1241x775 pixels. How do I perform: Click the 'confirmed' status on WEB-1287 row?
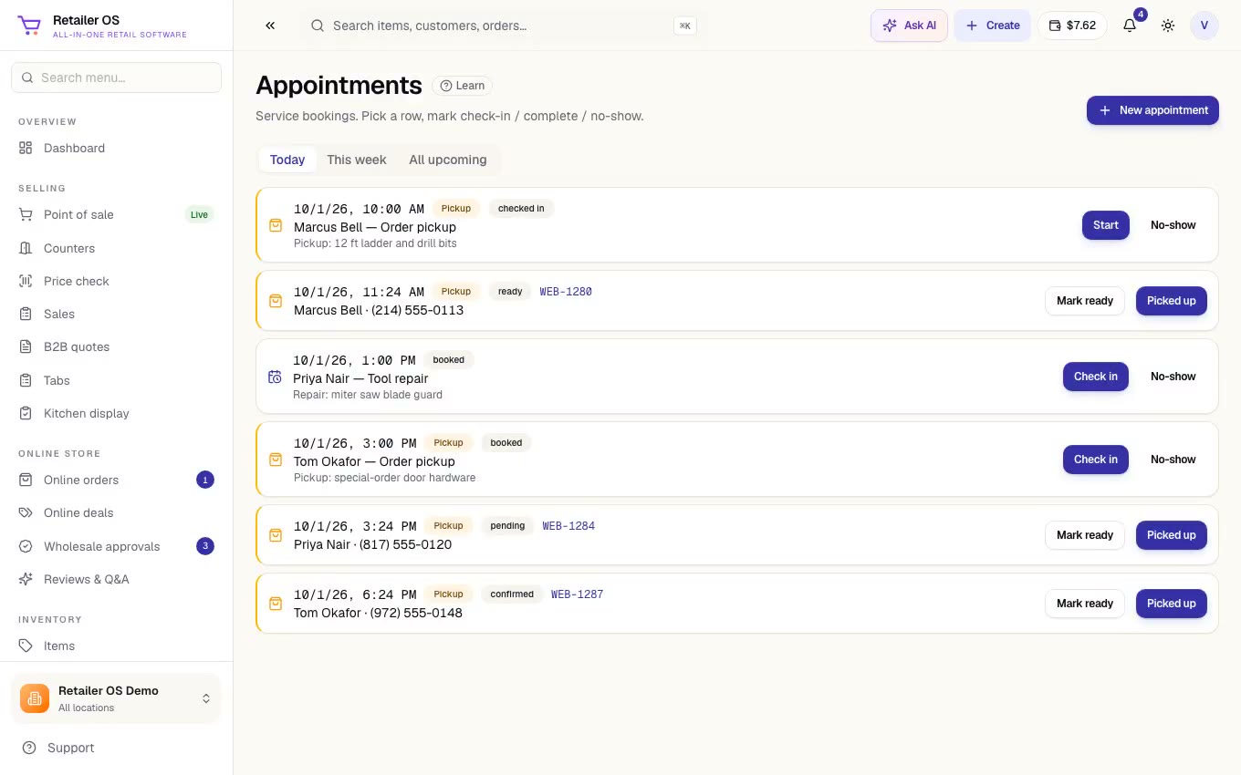pyautogui.click(x=512, y=594)
